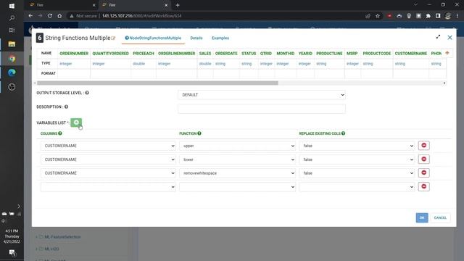This screenshot has height=261, width=464.
Task: Click the PRODUCTLINE column header
Action: [329, 53]
